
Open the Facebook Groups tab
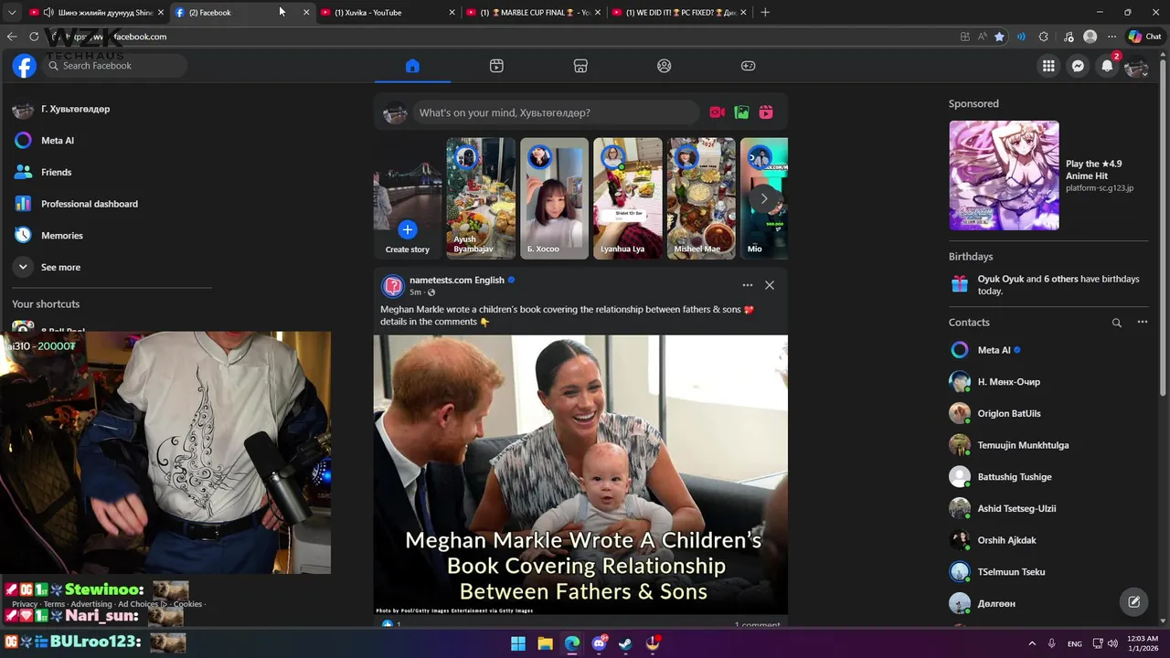665,66
